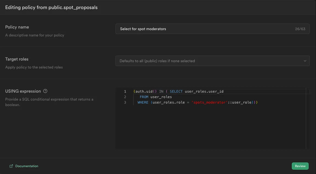Open the Target roles dropdown
This screenshot has height=174, width=316.
point(212,61)
